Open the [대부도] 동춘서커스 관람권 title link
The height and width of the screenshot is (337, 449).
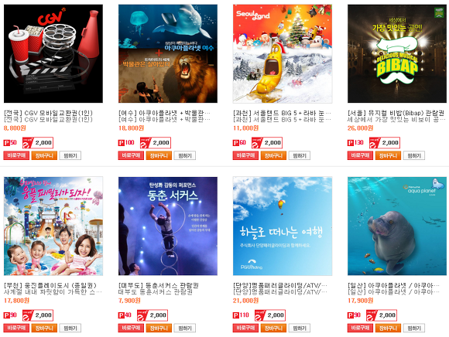tap(159, 285)
